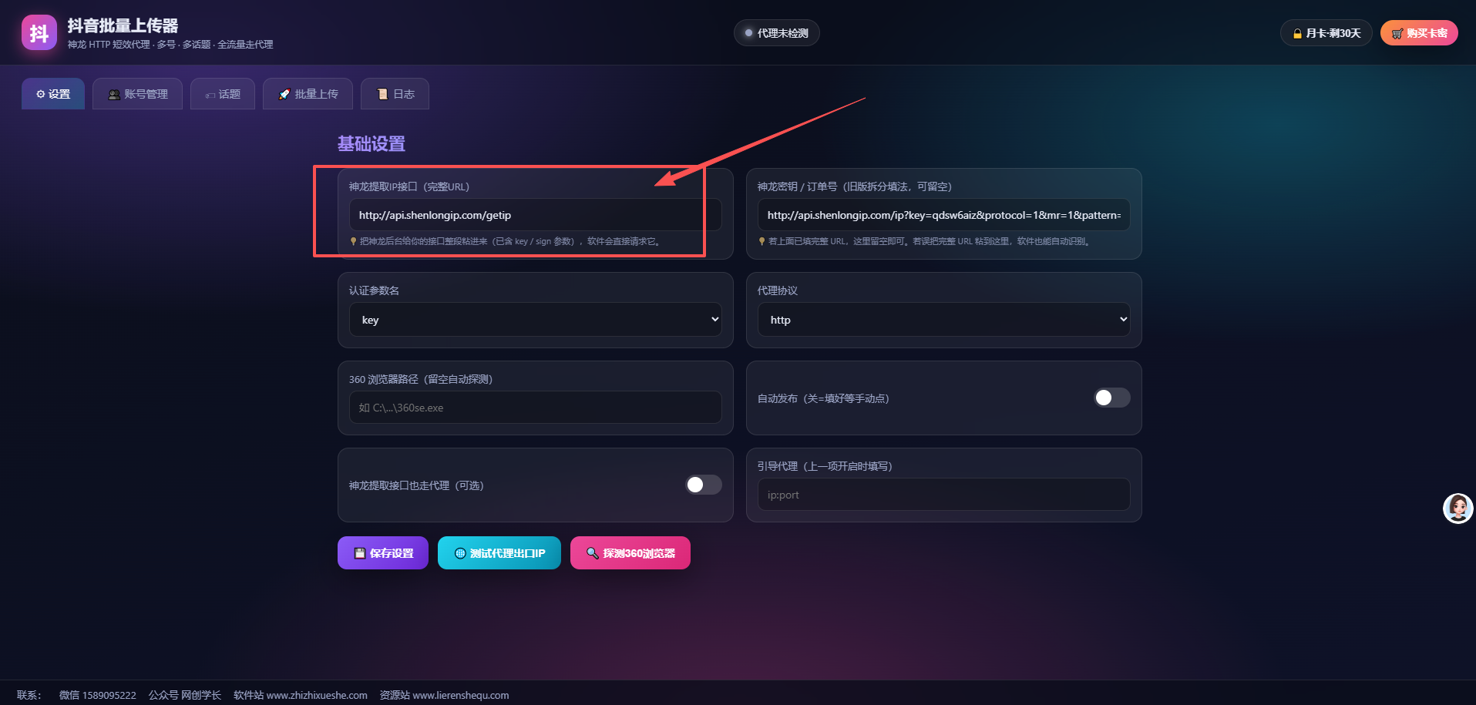Click the 基础设置 section heading
This screenshot has height=705, width=1476.
372,144
